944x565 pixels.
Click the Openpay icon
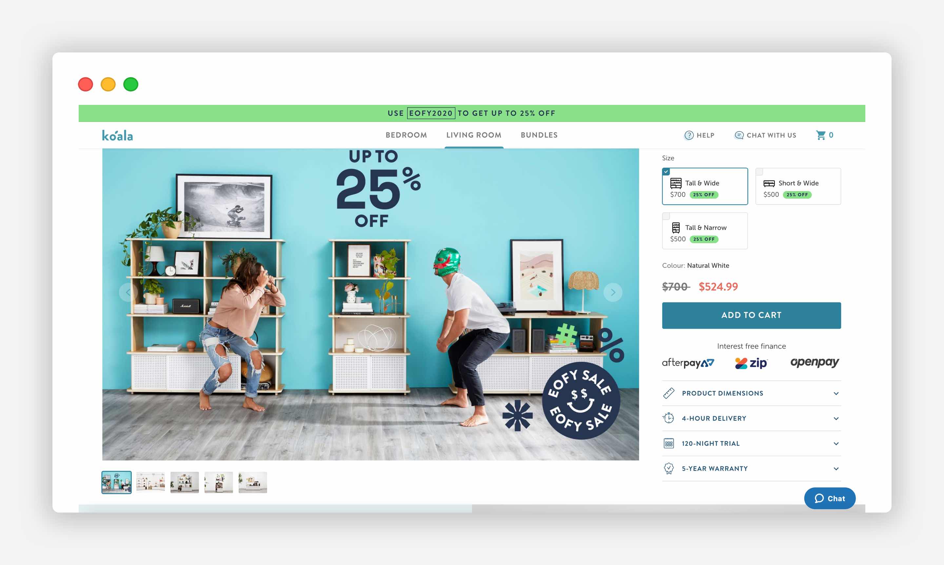pyautogui.click(x=814, y=362)
